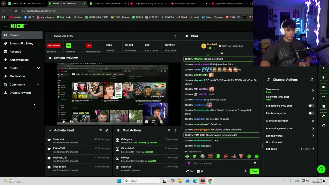The width and height of the screenshot is (329, 185).
Task: Open the hamburger menu beside Kick logo
Action: point(5,26)
